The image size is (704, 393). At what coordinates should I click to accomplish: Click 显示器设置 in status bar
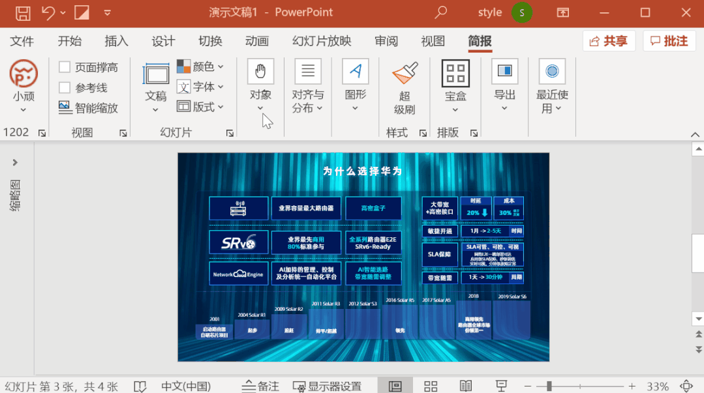tap(327, 386)
